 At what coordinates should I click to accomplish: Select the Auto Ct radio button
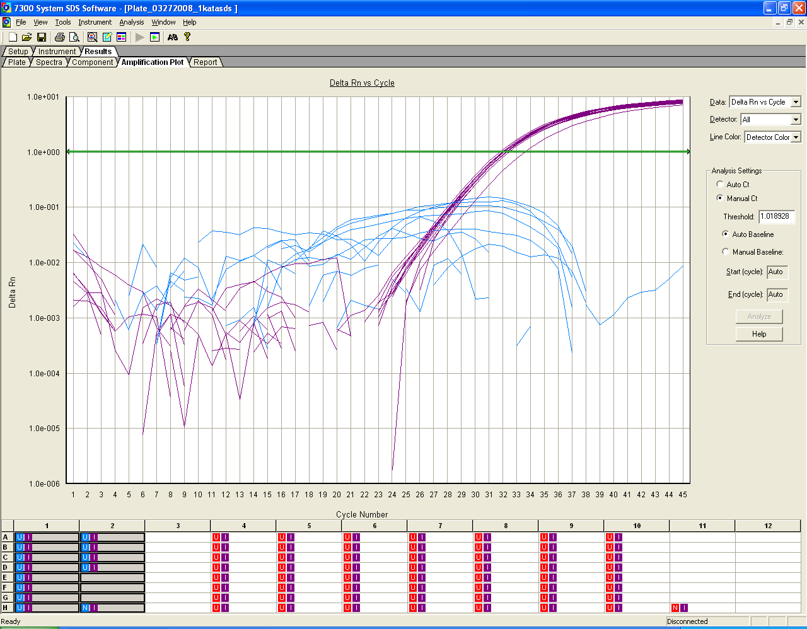[720, 184]
